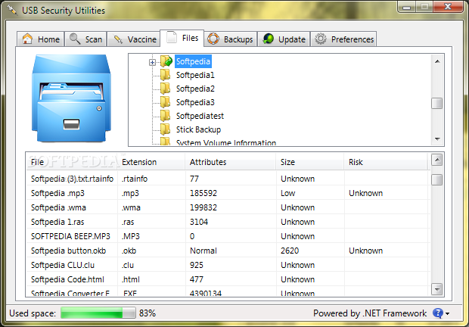Click file list scroll down arrow
469x327 pixels.
(437, 289)
